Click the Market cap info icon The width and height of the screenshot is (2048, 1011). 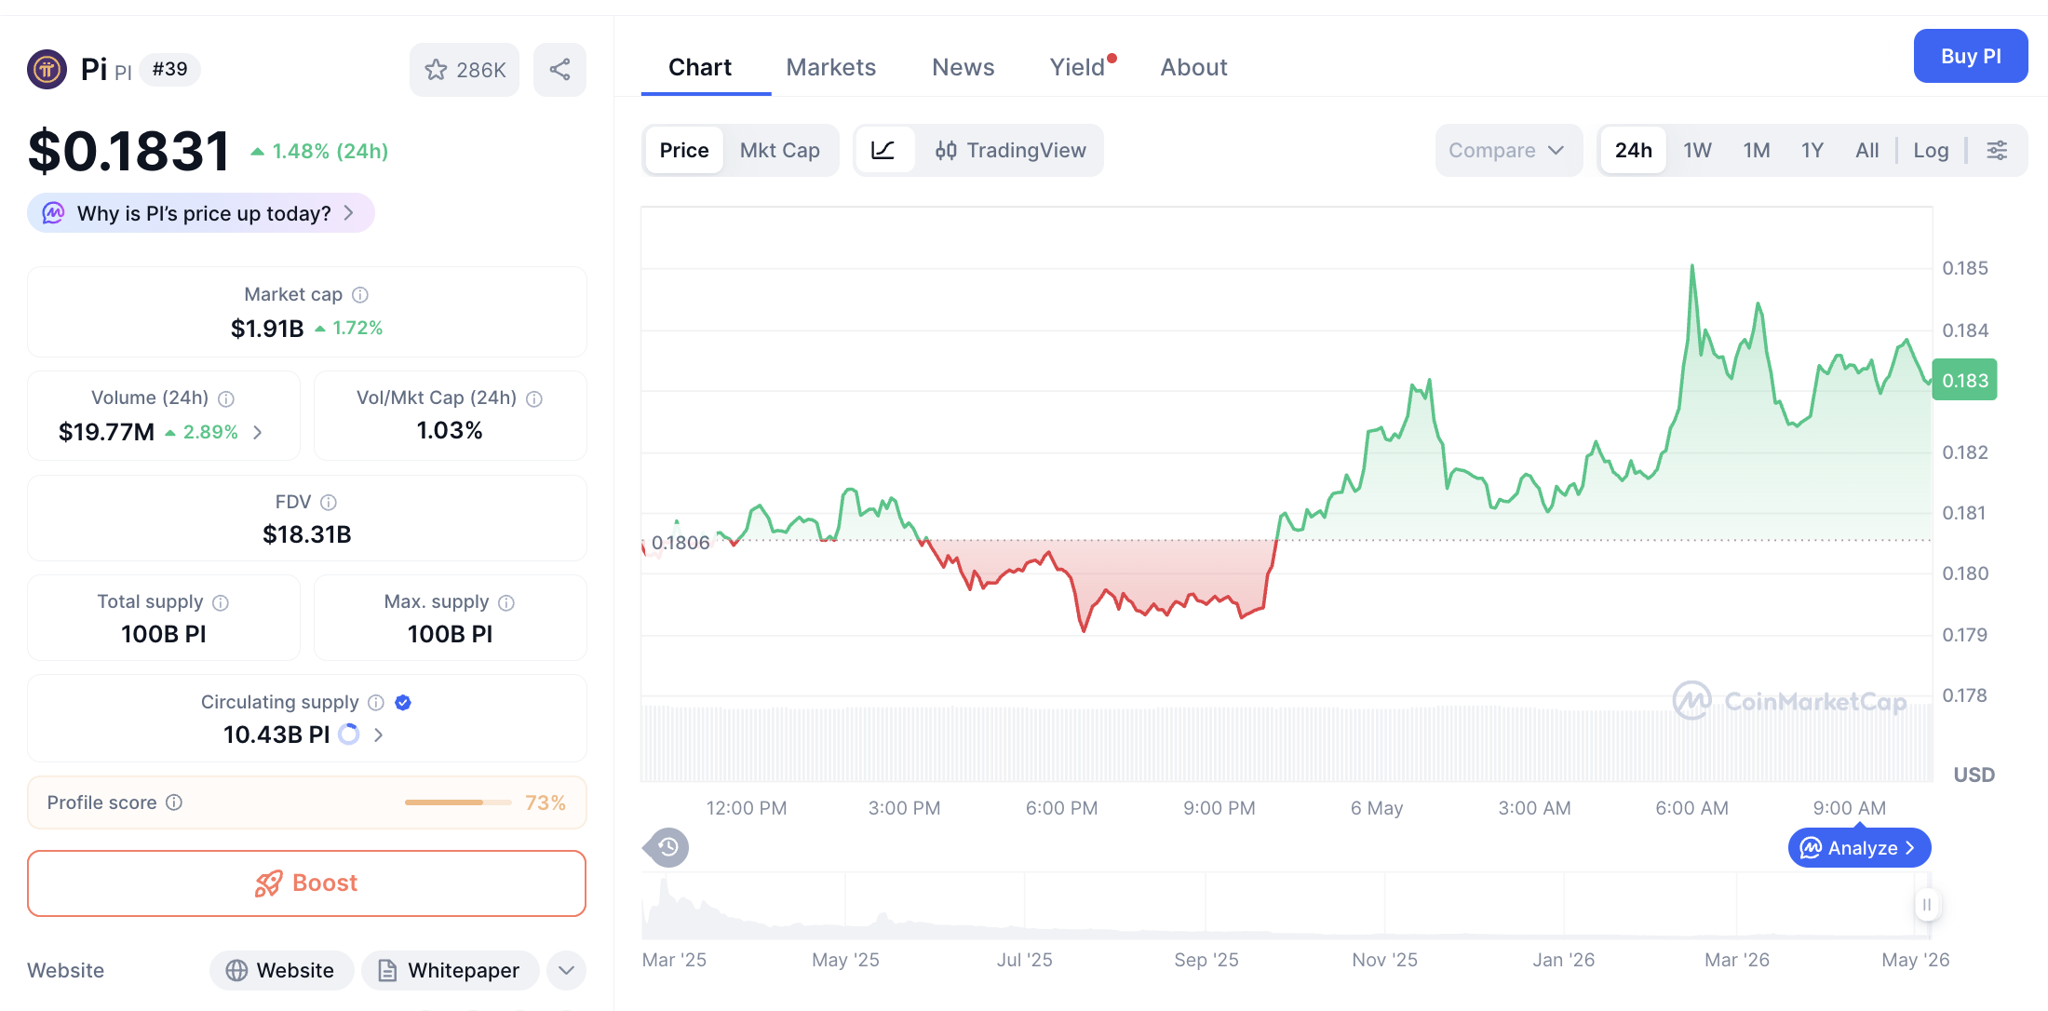pos(360,295)
